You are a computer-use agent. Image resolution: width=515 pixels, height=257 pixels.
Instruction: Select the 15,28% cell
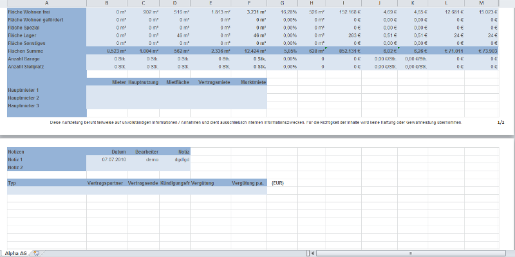pos(282,12)
